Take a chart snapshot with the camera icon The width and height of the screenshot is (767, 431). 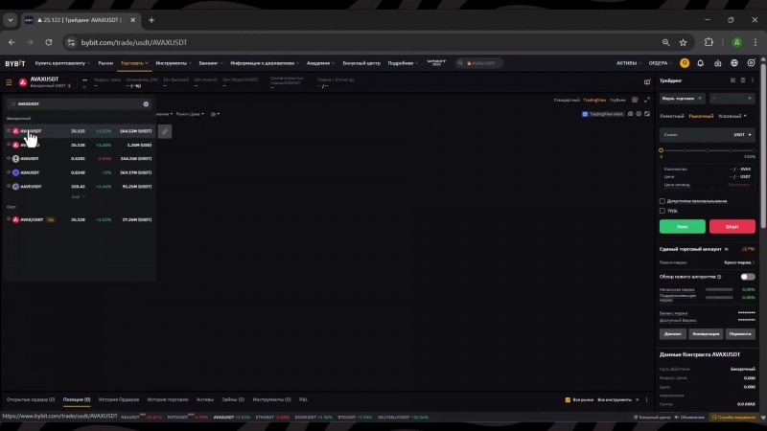(631, 114)
